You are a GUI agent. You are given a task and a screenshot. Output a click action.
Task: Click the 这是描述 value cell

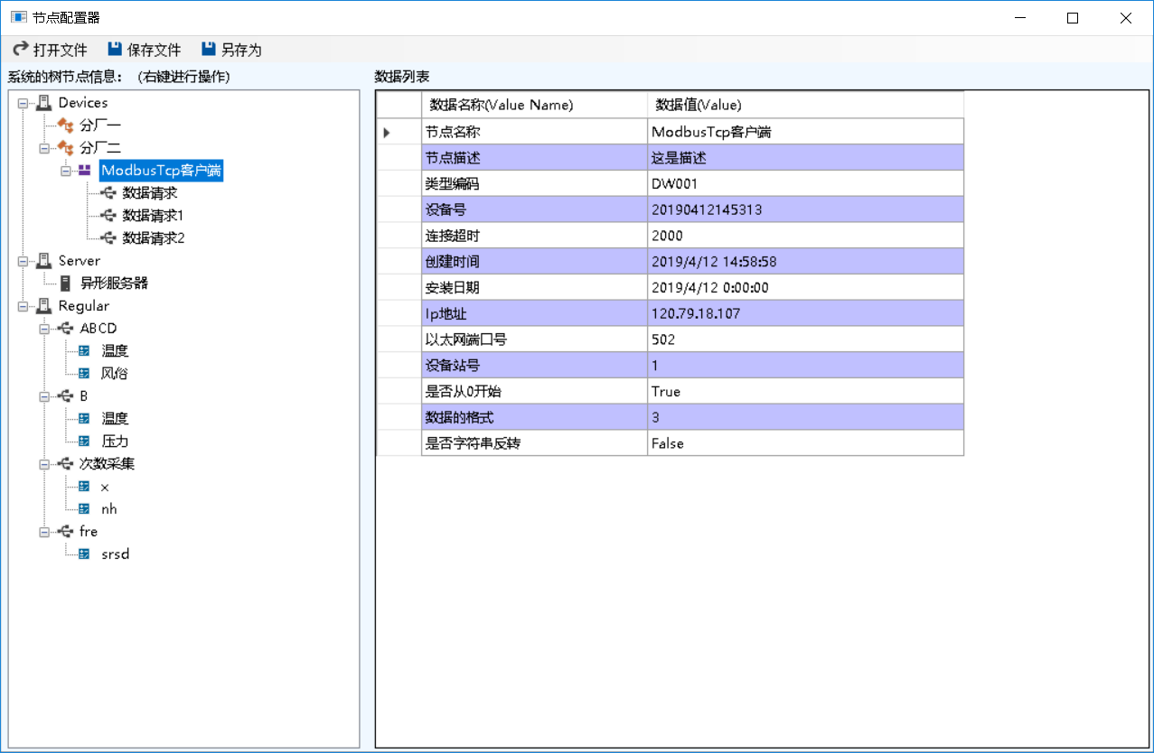(805, 158)
